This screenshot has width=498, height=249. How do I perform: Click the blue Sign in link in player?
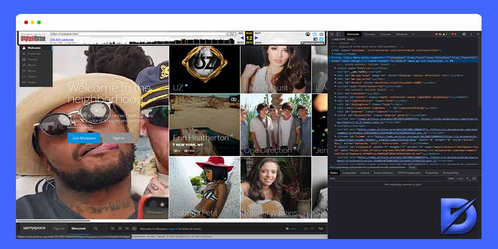coord(173,229)
